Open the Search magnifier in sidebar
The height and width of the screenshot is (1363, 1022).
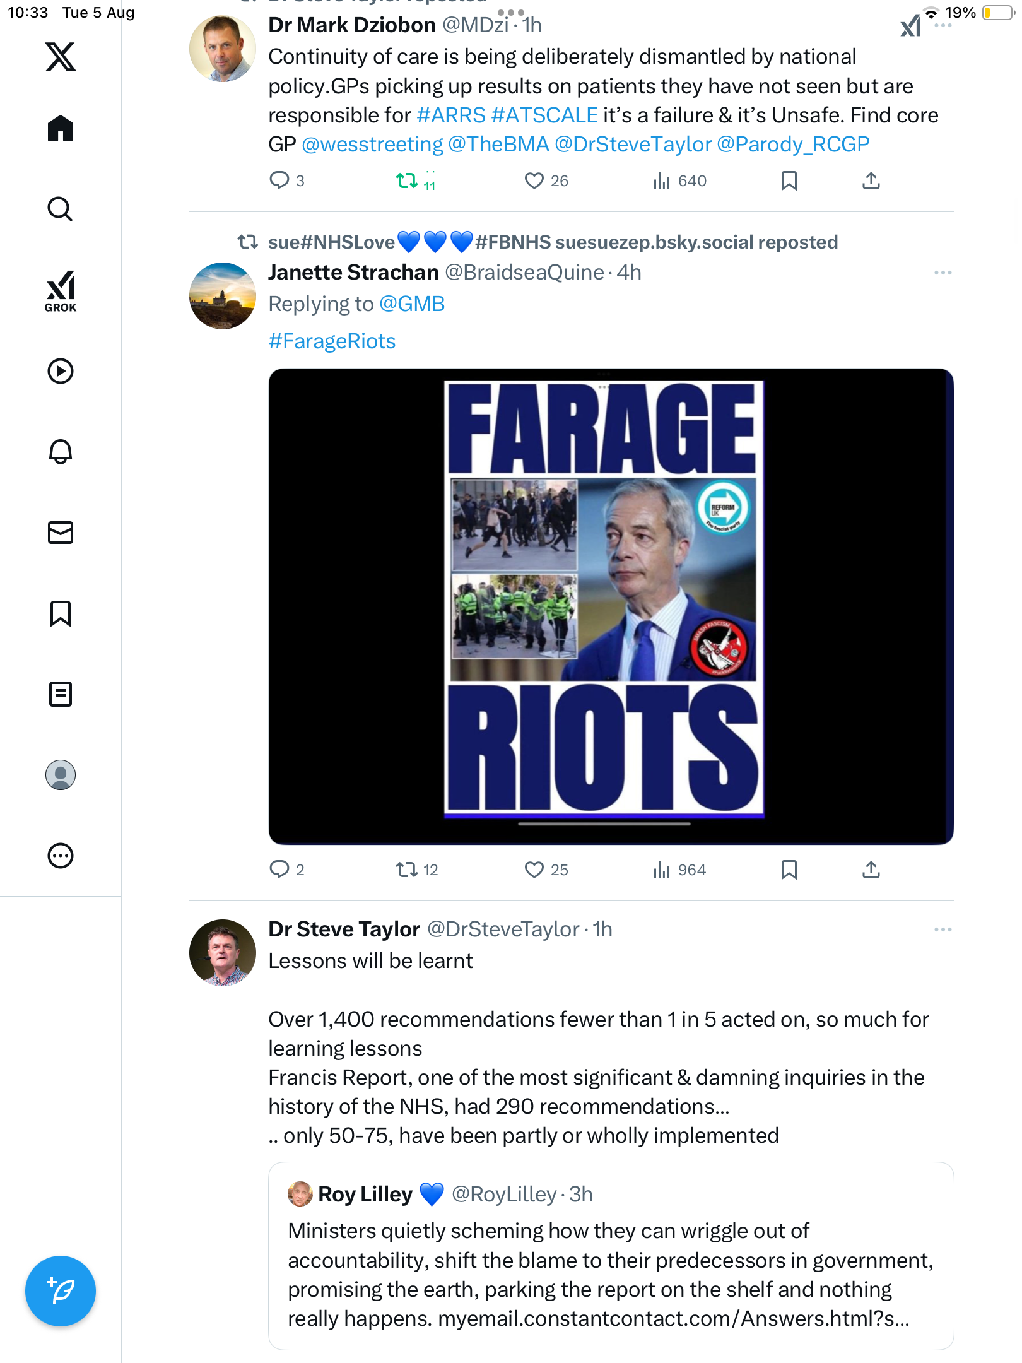(x=61, y=209)
